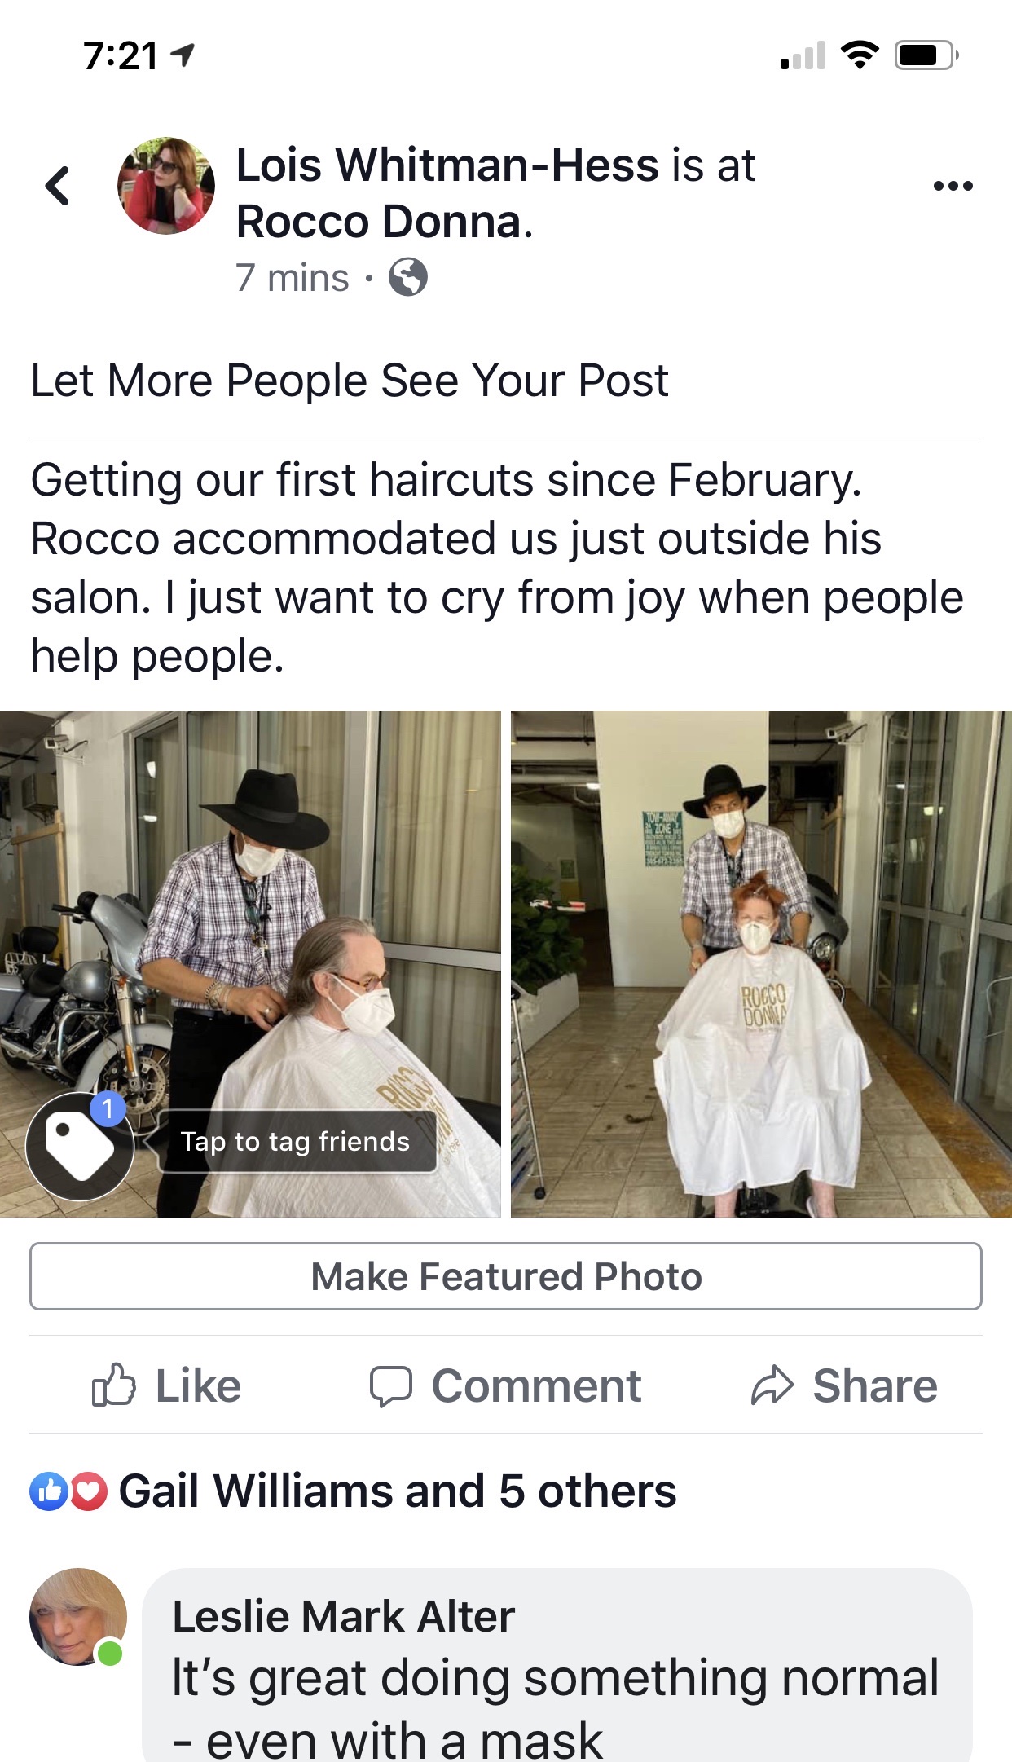This screenshot has width=1012, height=1762.
Task: Open the like and heart reactions list
Action: point(68,1491)
